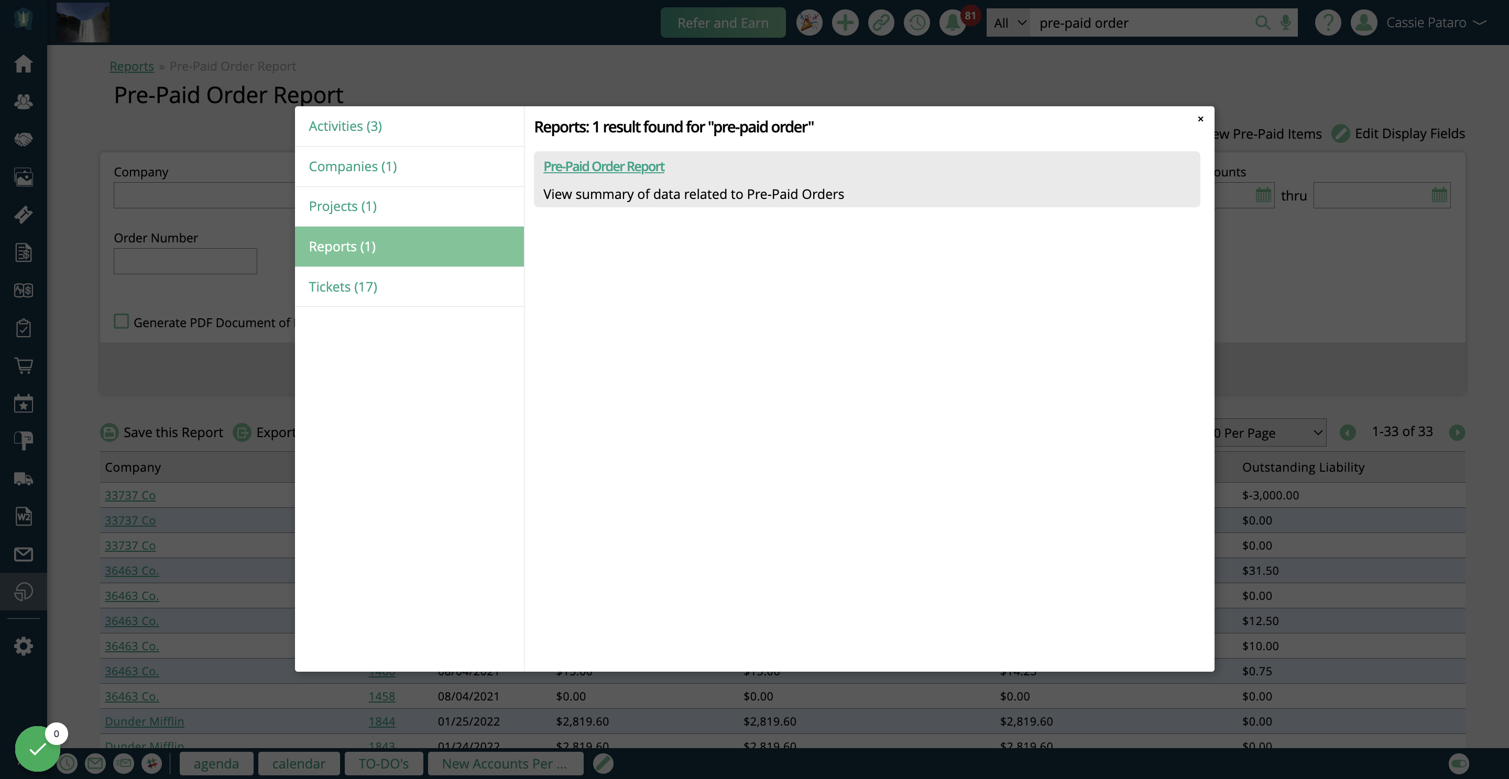Select the Tickets (17) results tab
The image size is (1509, 779).
pyautogui.click(x=409, y=287)
